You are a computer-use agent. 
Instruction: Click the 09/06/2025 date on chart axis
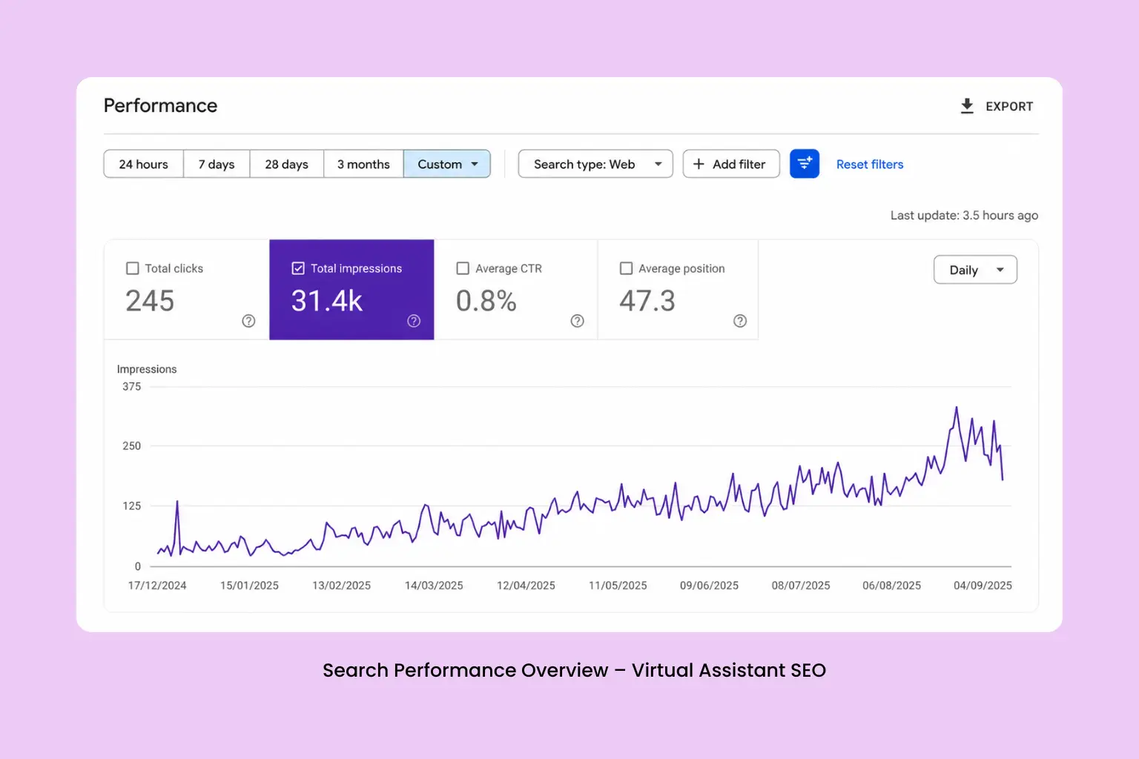click(709, 586)
